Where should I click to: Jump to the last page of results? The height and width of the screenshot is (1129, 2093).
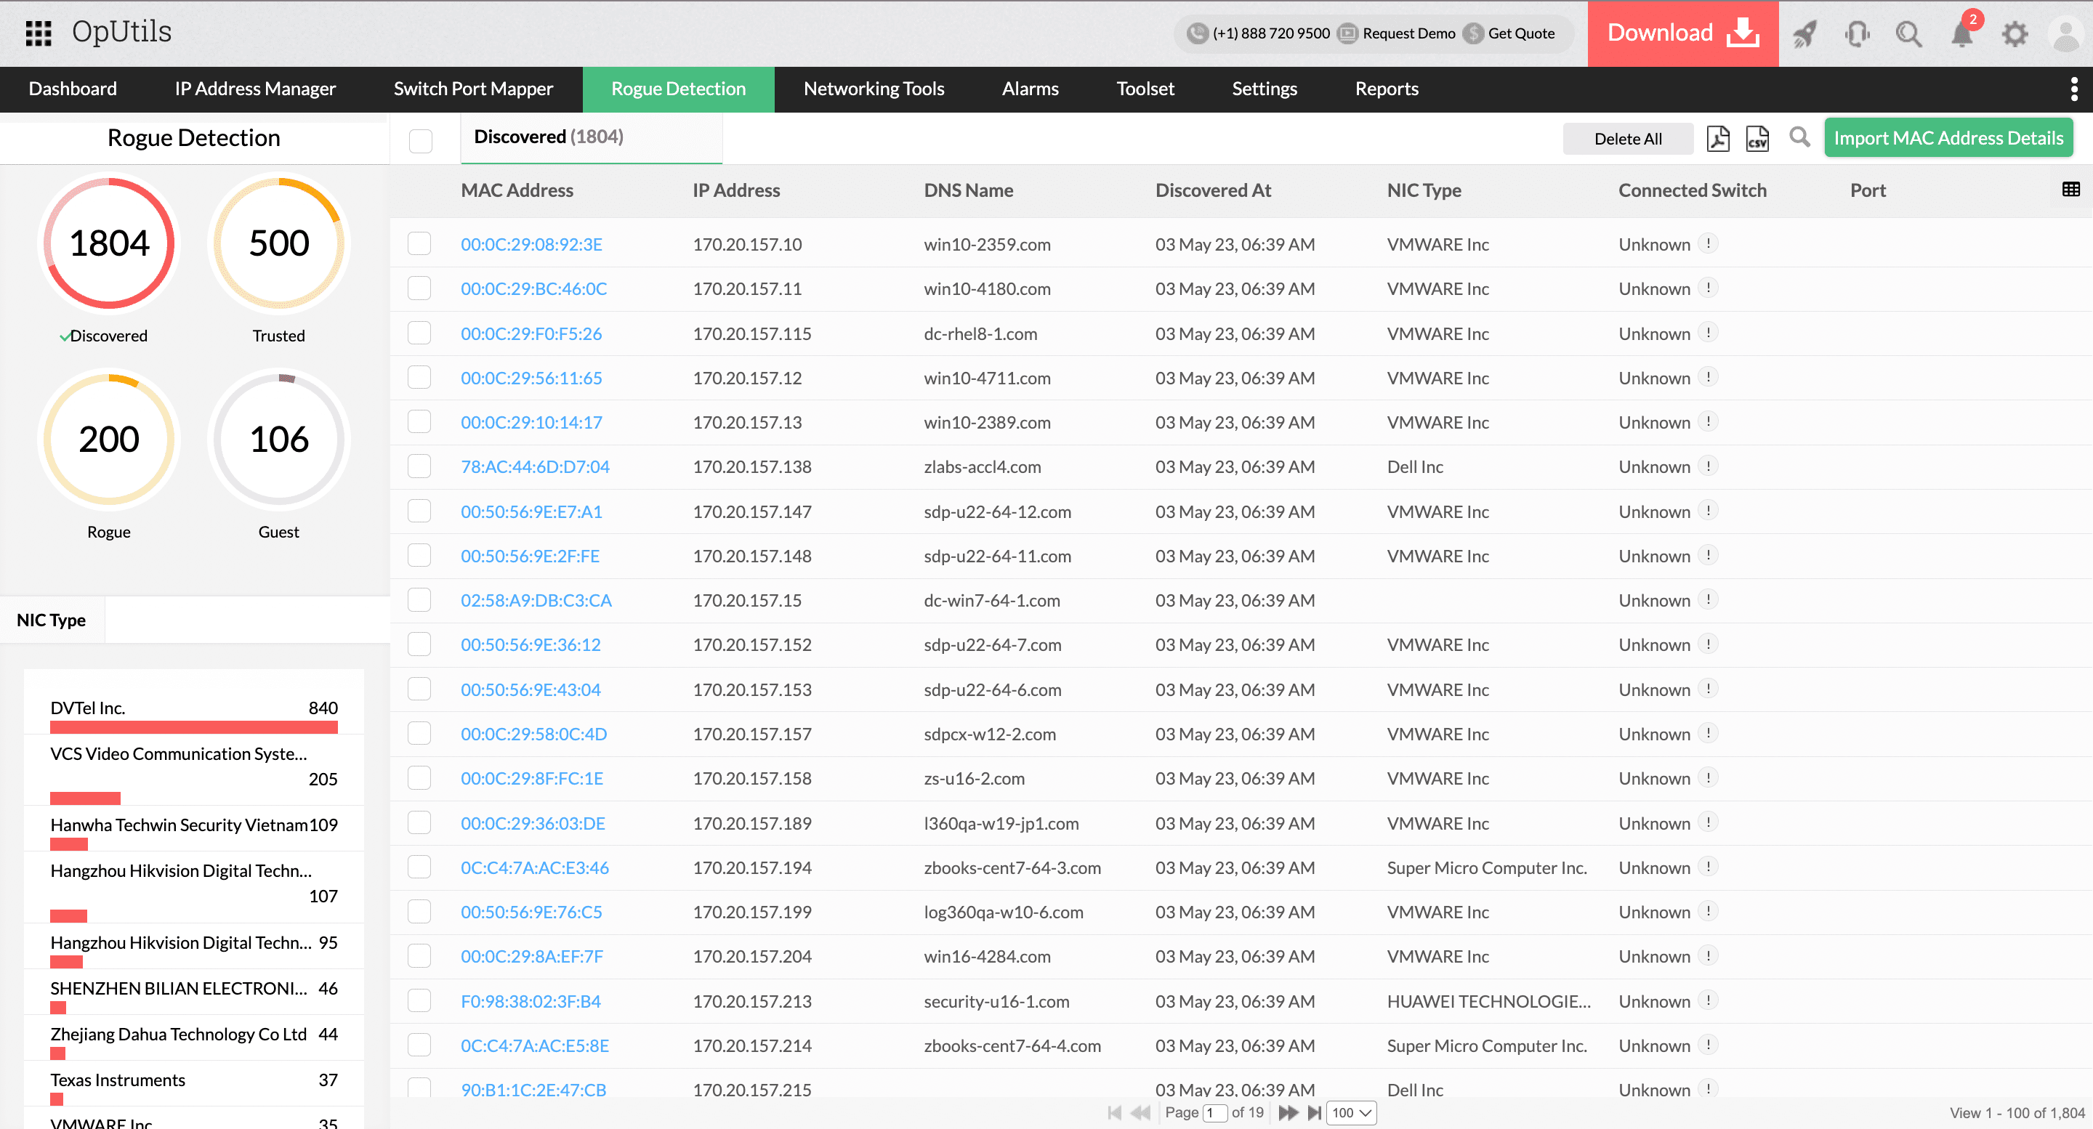point(1315,1113)
